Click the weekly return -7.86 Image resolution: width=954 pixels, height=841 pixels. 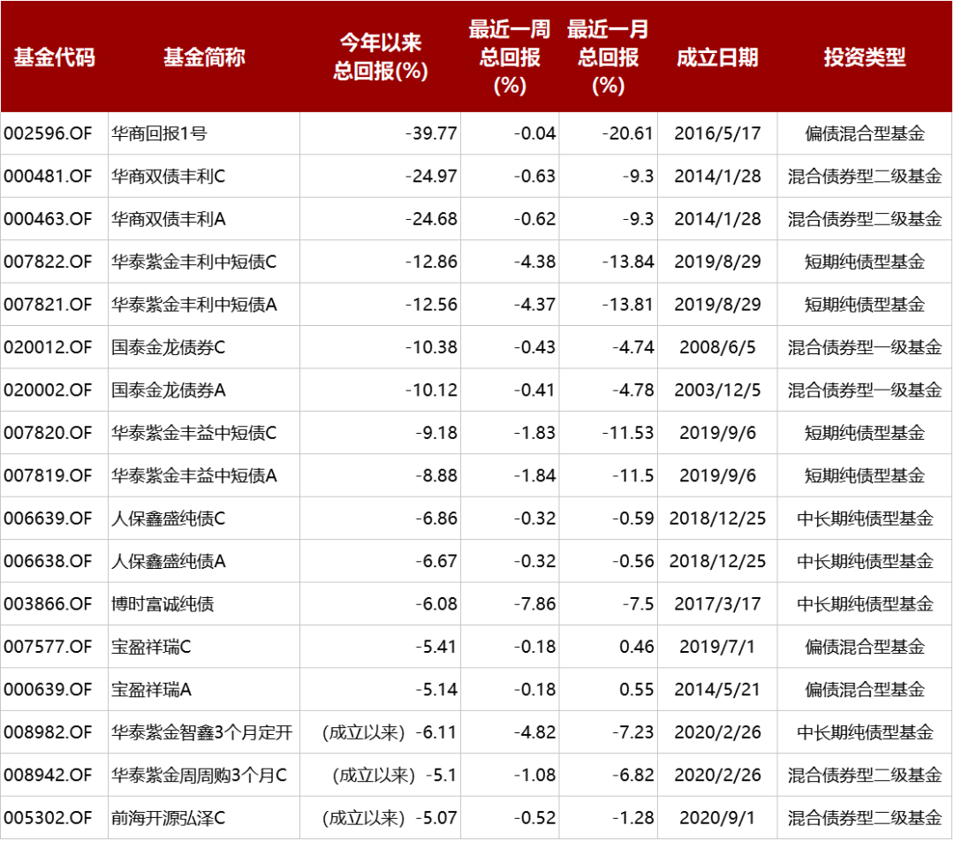[x=534, y=603]
